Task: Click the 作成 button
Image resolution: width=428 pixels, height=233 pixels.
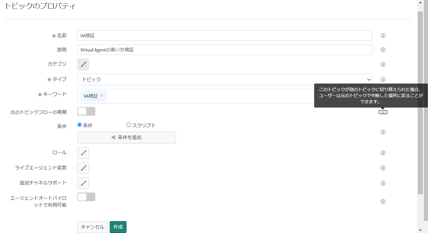Action: (118, 227)
